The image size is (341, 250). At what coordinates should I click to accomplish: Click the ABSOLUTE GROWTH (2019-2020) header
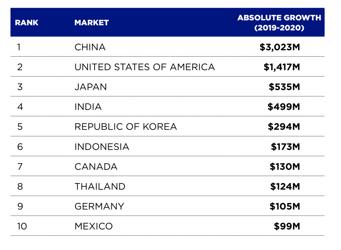(x=279, y=23)
